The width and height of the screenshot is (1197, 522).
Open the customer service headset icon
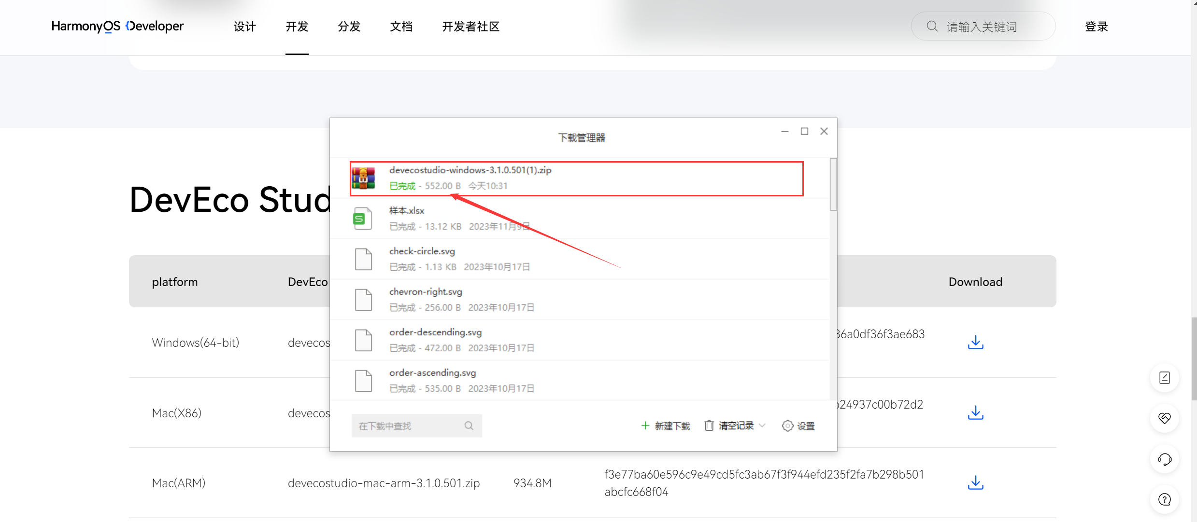point(1165,459)
